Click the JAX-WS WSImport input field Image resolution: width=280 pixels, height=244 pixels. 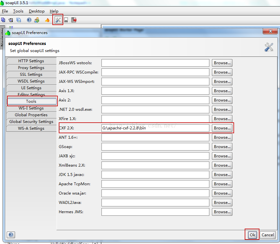click(x=155, y=82)
